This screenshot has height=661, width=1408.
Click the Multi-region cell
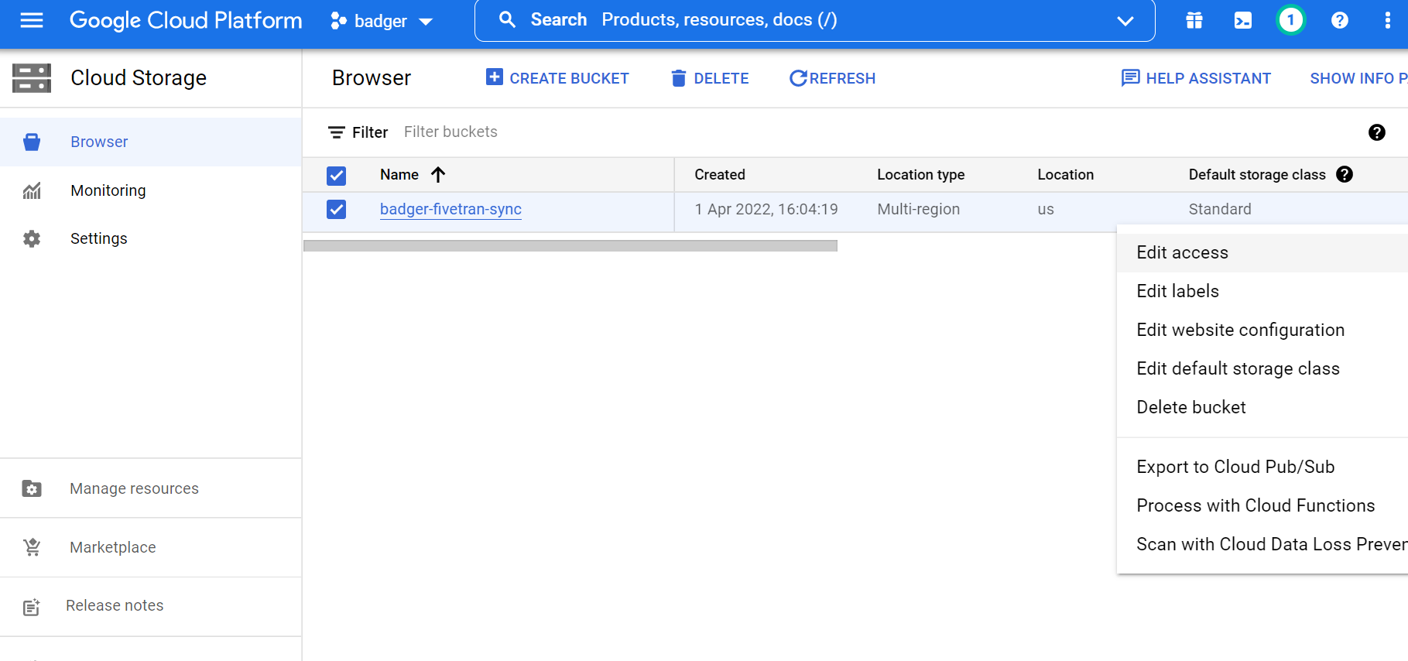(919, 209)
